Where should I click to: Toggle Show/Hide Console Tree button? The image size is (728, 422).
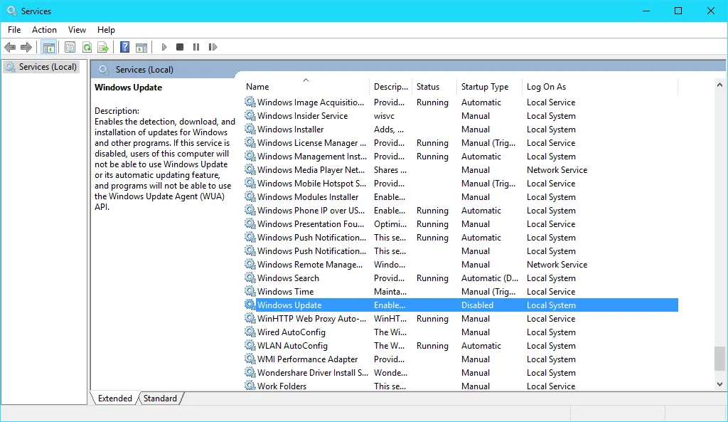pos(49,48)
